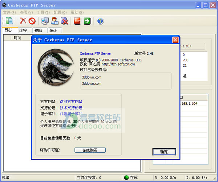Click the 就绪 status bar text
This screenshot has width=218, height=182.
(5, 178)
